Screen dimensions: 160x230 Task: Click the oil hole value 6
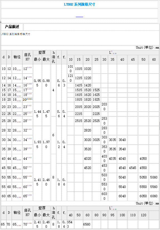click(53, 135)
